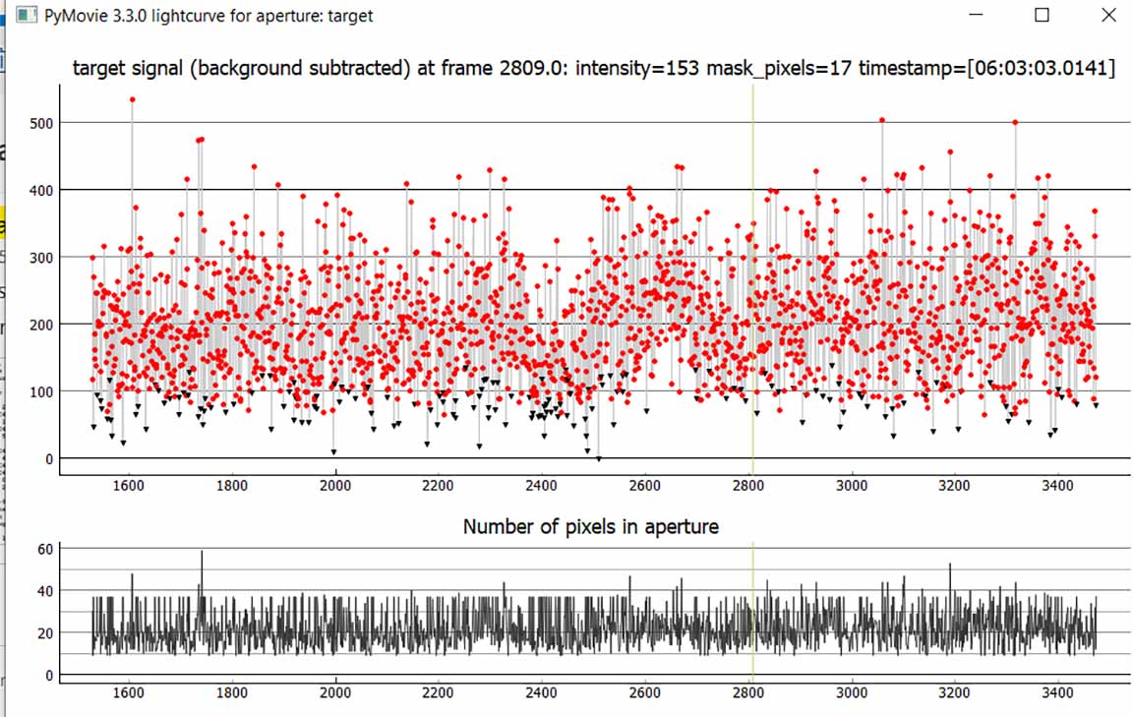Click the 100 label on the lightcurve y-axis
This screenshot has height=717, width=1133.
point(41,391)
